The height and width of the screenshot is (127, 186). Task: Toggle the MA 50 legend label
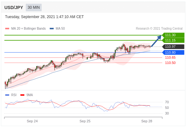coord(60,28)
